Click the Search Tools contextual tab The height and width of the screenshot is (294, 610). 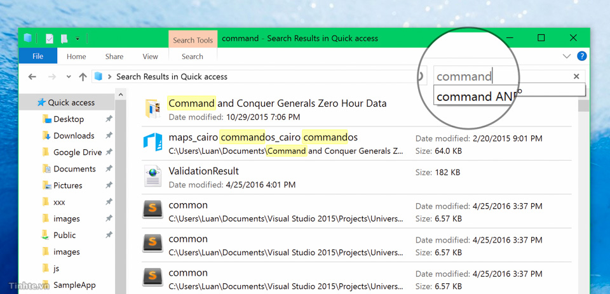(193, 39)
